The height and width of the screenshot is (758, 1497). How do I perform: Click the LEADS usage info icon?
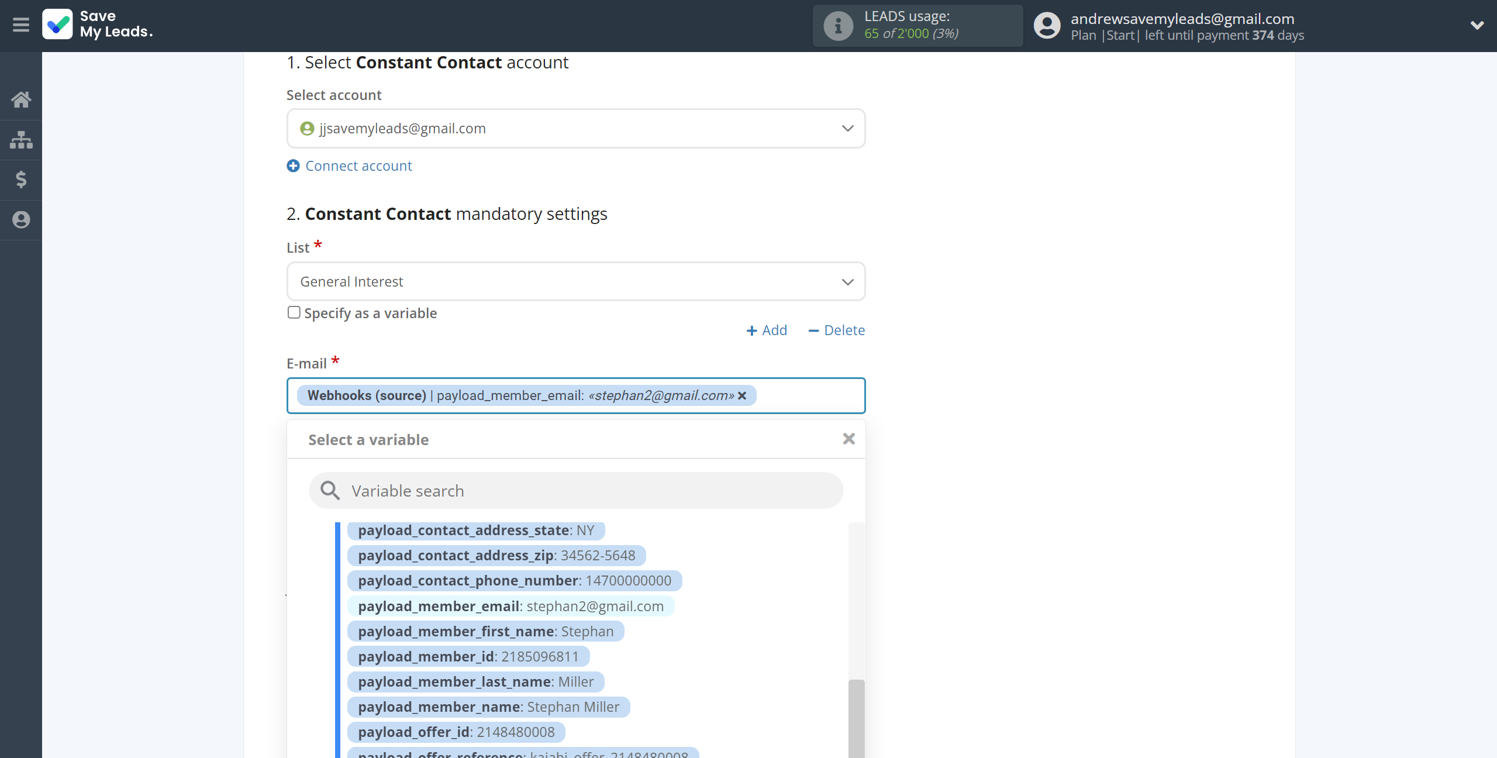pyautogui.click(x=838, y=26)
